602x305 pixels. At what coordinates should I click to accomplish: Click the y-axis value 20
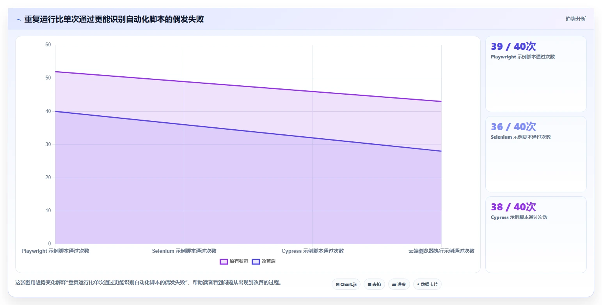(48, 178)
